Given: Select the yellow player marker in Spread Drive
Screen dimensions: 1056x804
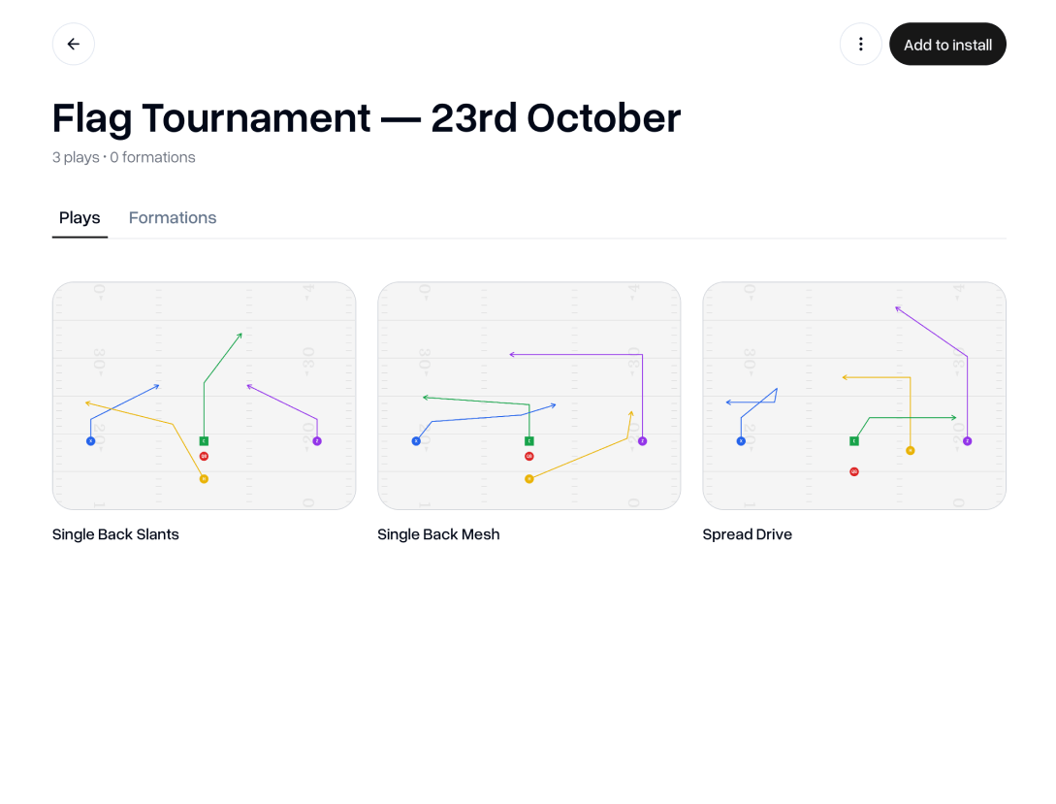Looking at the screenshot, I should (910, 450).
